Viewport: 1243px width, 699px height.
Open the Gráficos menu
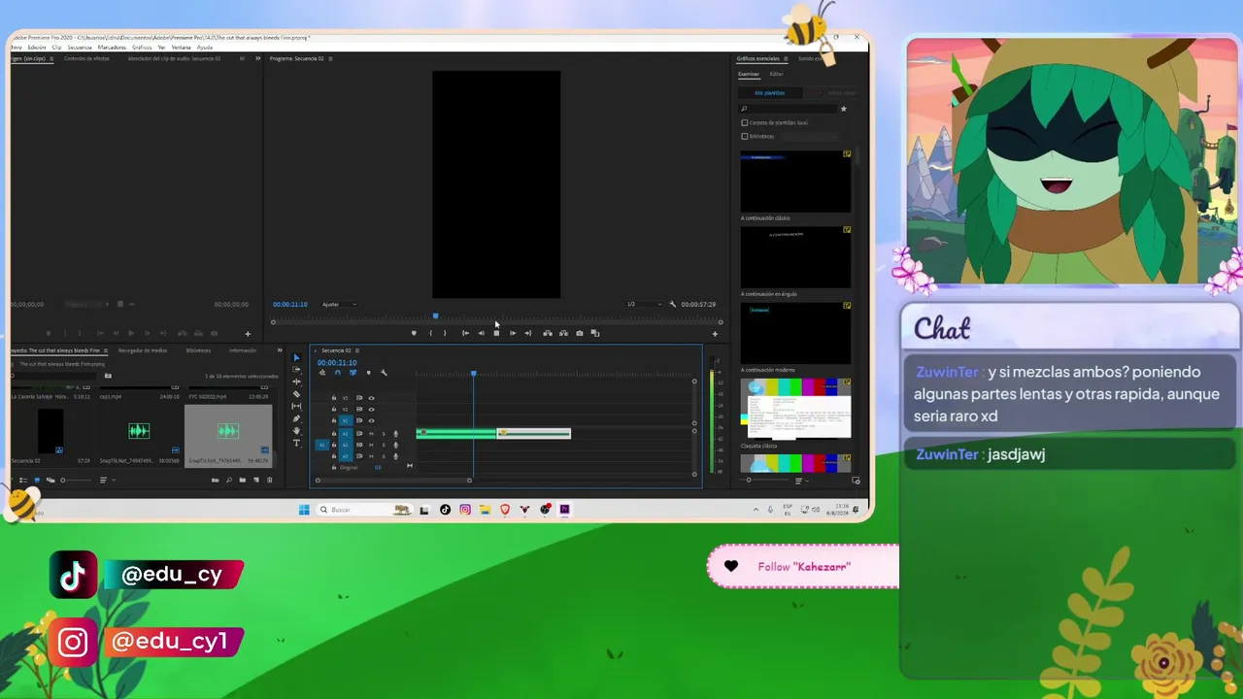[142, 48]
